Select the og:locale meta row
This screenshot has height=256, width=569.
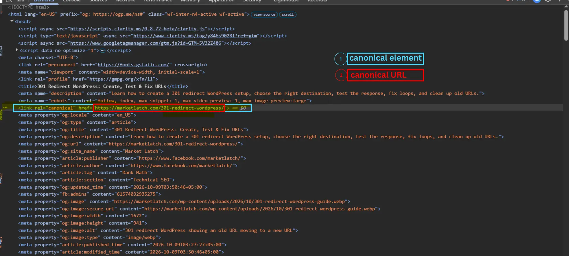[77, 115]
